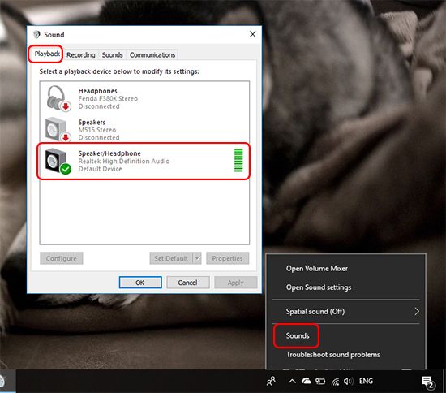Confirm with the OK button
The image size is (446, 393).
pos(140,283)
